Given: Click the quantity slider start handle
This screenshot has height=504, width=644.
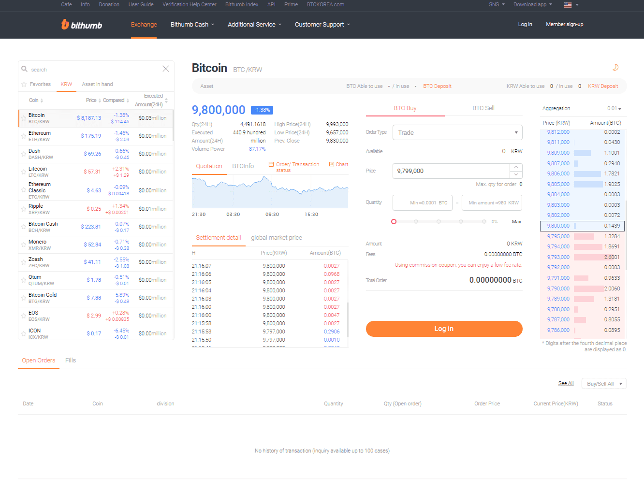Looking at the screenshot, I should pyautogui.click(x=394, y=222).
